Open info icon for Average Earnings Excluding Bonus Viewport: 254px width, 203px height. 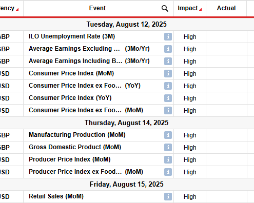coord(168,49)
